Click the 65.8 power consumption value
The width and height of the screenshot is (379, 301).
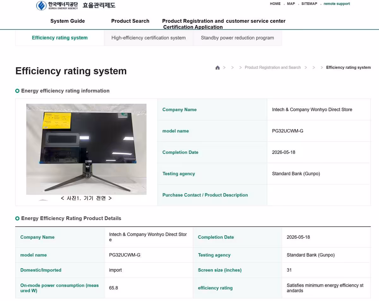click(x=113, y=288)
